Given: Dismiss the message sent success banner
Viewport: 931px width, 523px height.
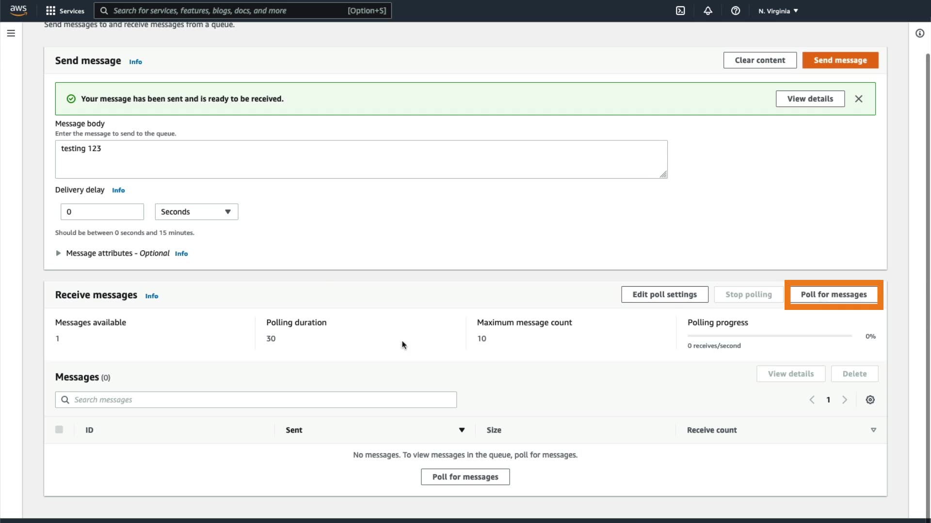Looking at the screenshot, I should pos(859,99).
